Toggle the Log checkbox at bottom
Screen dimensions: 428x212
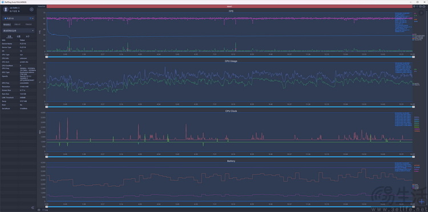43,210
